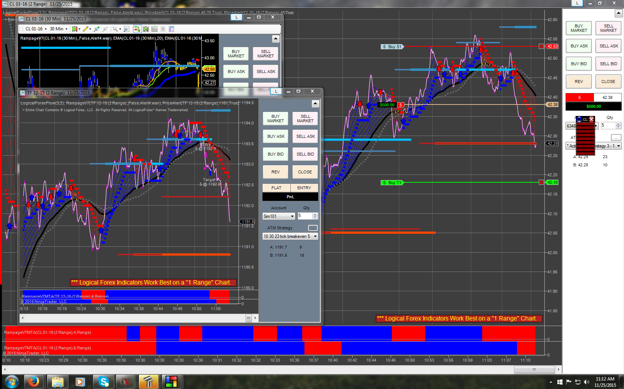This screenshot has width=624, height=389.
Task: Click zoom-out icon in CL 30 Min toolbar
Action: (x=105, y=29)
